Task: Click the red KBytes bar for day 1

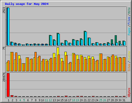Action: [8, 85]
